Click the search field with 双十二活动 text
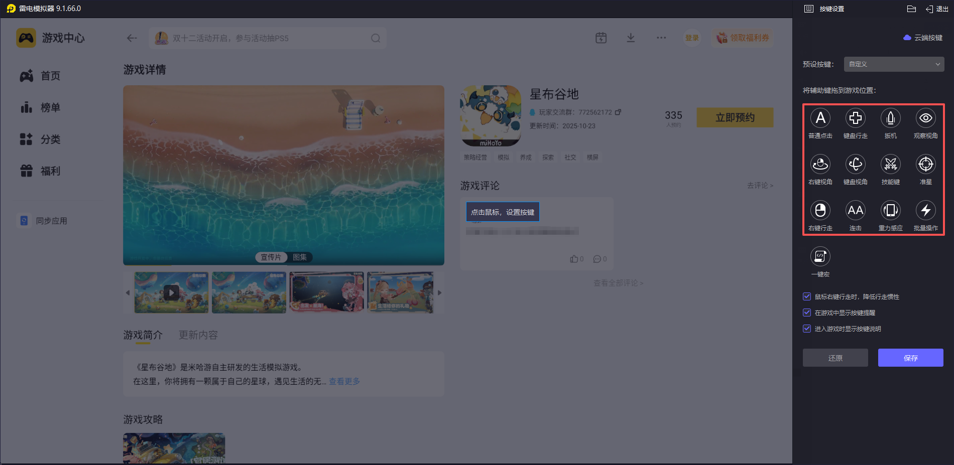954x465 pixels. click(267, 38)
